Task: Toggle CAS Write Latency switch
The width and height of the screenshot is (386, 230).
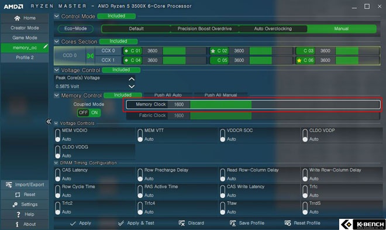Action: (223, 191)
